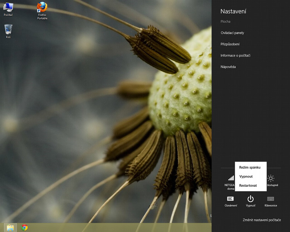Click the Nastavení panel heading
The height and width of the screenshot is (232, 290).
click(233, 12)
